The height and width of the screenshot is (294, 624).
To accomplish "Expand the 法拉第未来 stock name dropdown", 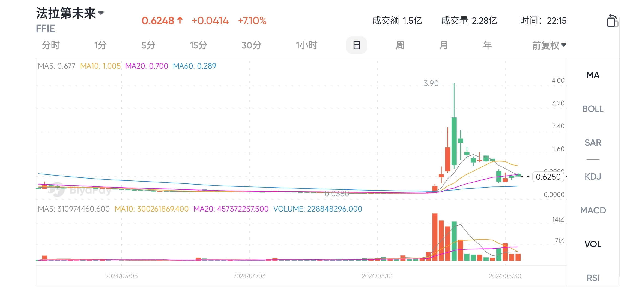I will (x=70, y=13).
